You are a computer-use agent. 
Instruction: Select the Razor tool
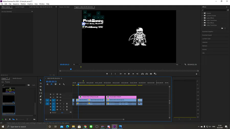[41, 90]
